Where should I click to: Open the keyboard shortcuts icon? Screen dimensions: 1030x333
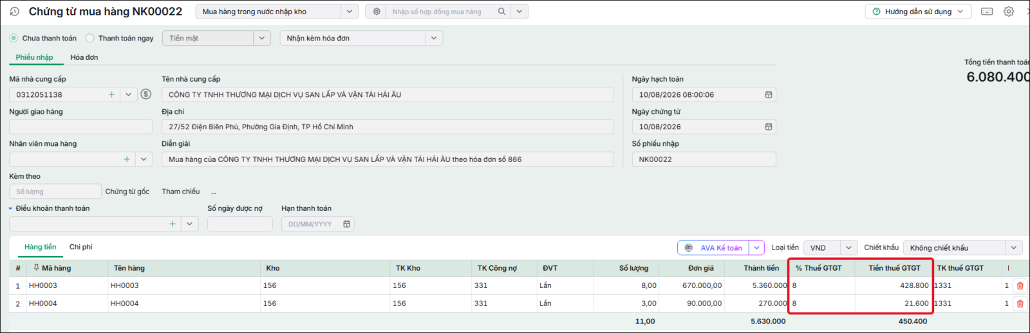[987, 12]
